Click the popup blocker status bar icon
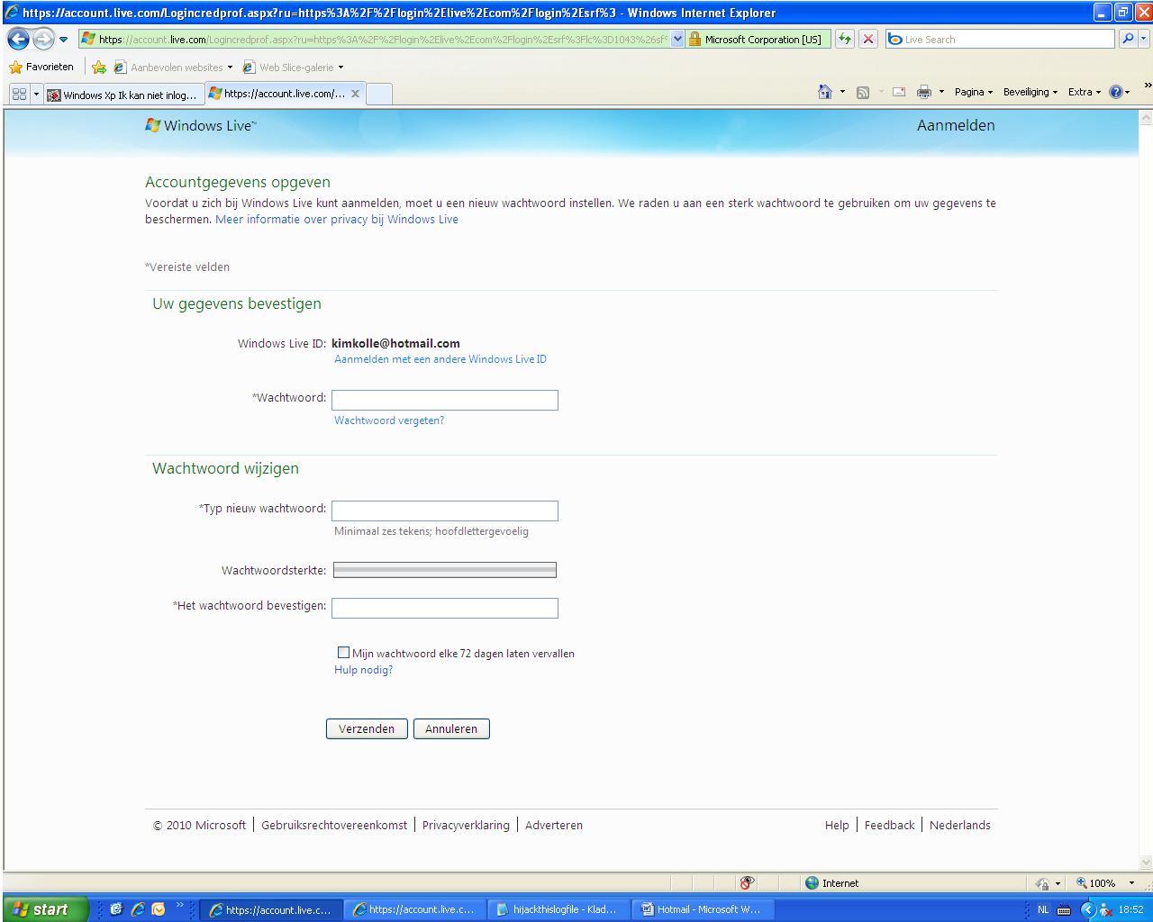 (747, 883)
